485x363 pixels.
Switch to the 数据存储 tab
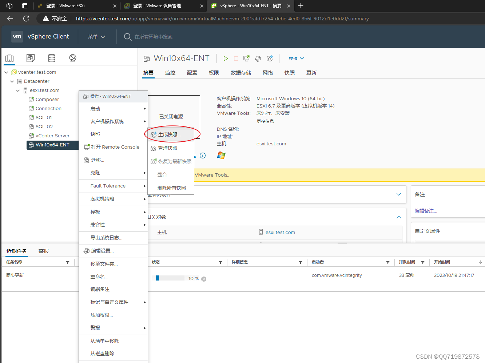241,73
